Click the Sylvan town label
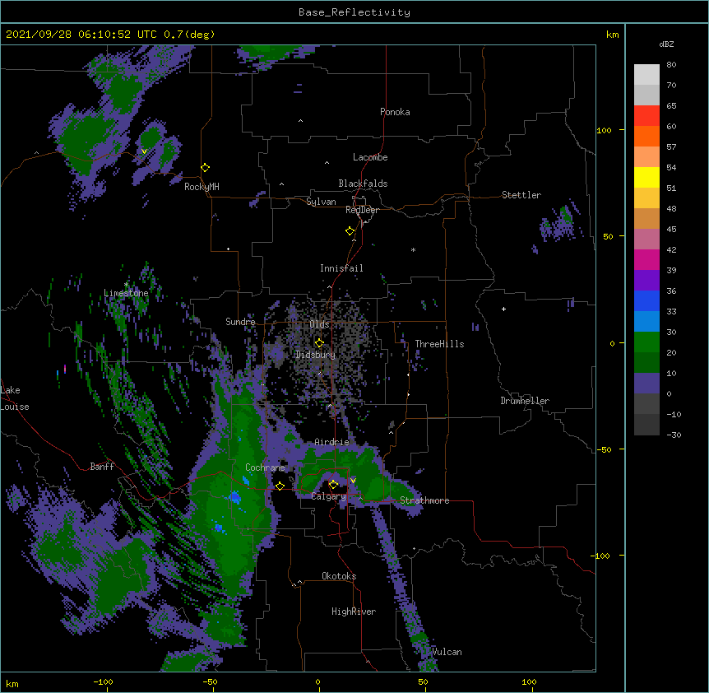 click(321, 202)
